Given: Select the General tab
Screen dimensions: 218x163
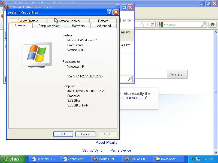Looking at the screenshot, I should [x=20, y=25].
